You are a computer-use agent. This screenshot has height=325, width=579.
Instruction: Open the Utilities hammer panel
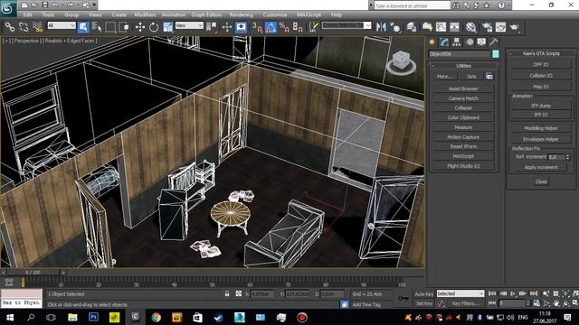[494, 42]
